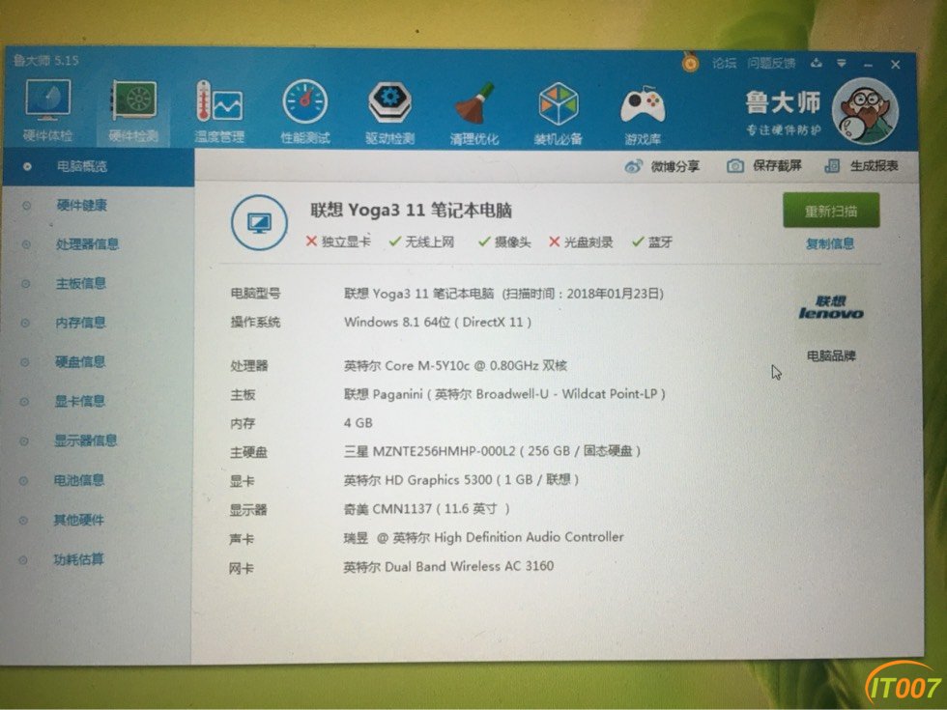Click the 主硬盘 row label
Viewport: 947px width, 710px height.
click(248, 452)
